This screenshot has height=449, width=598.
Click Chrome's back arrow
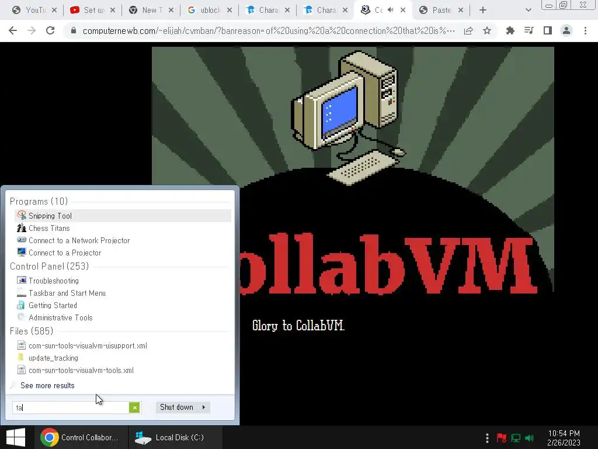(x=13, y=30)
